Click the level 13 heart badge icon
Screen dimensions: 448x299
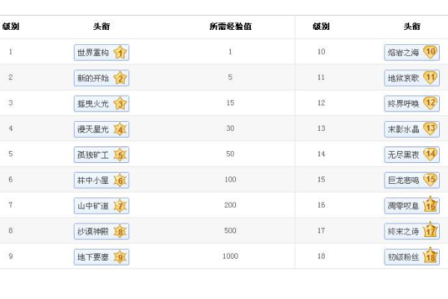coord(430,129)
